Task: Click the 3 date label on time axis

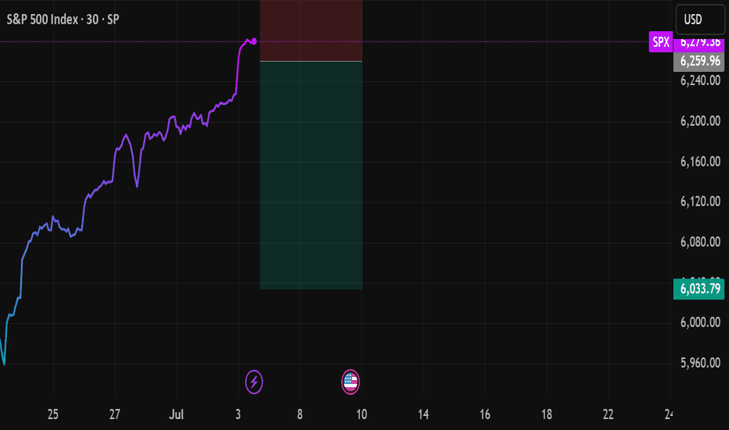Action: click(x=238, y=414)
